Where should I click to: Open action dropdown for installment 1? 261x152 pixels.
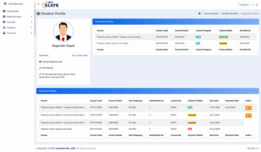tap(248, 108)
